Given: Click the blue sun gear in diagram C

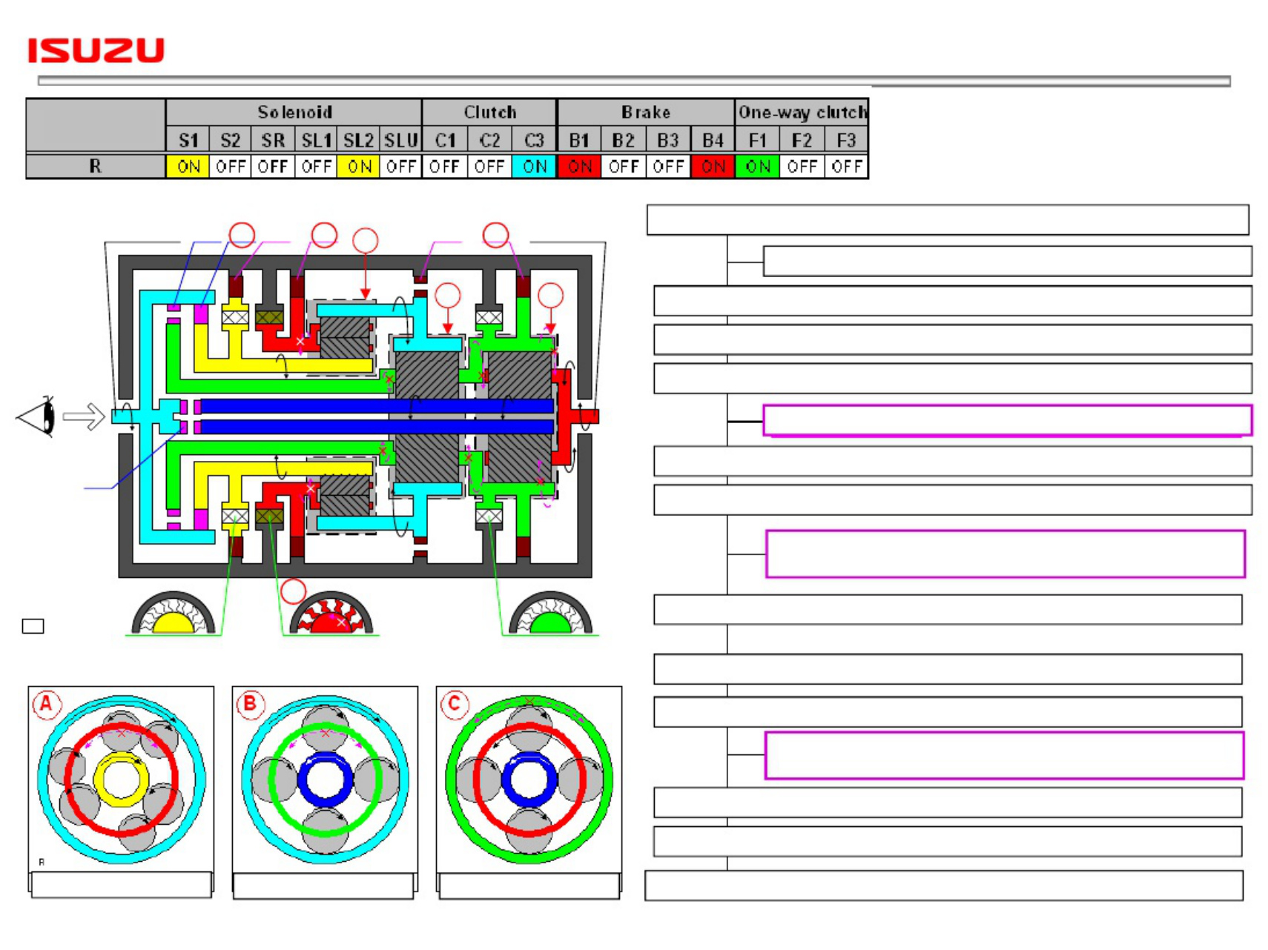Looking at the screenshot, I should tap(529, 780).
